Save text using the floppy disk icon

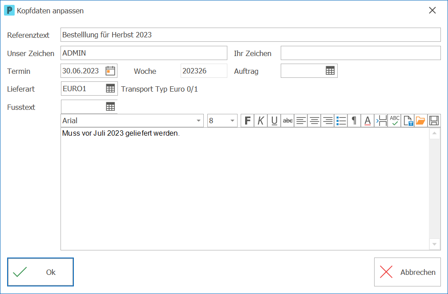434,121
